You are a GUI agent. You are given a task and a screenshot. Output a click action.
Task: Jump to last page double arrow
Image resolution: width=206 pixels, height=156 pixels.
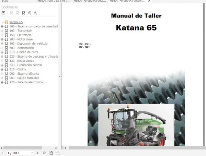pyautogui.click(x=44, y=153)
